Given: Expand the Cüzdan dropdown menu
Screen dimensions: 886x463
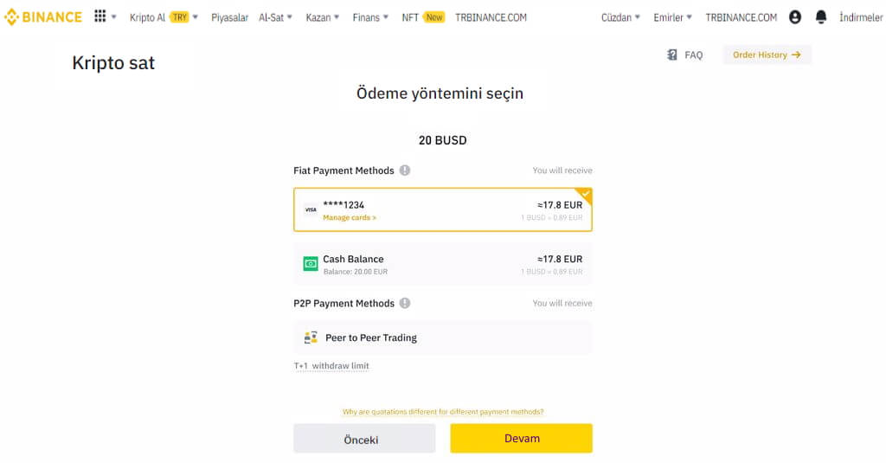Looking at the screenshot, I should [x=620, y=17].
